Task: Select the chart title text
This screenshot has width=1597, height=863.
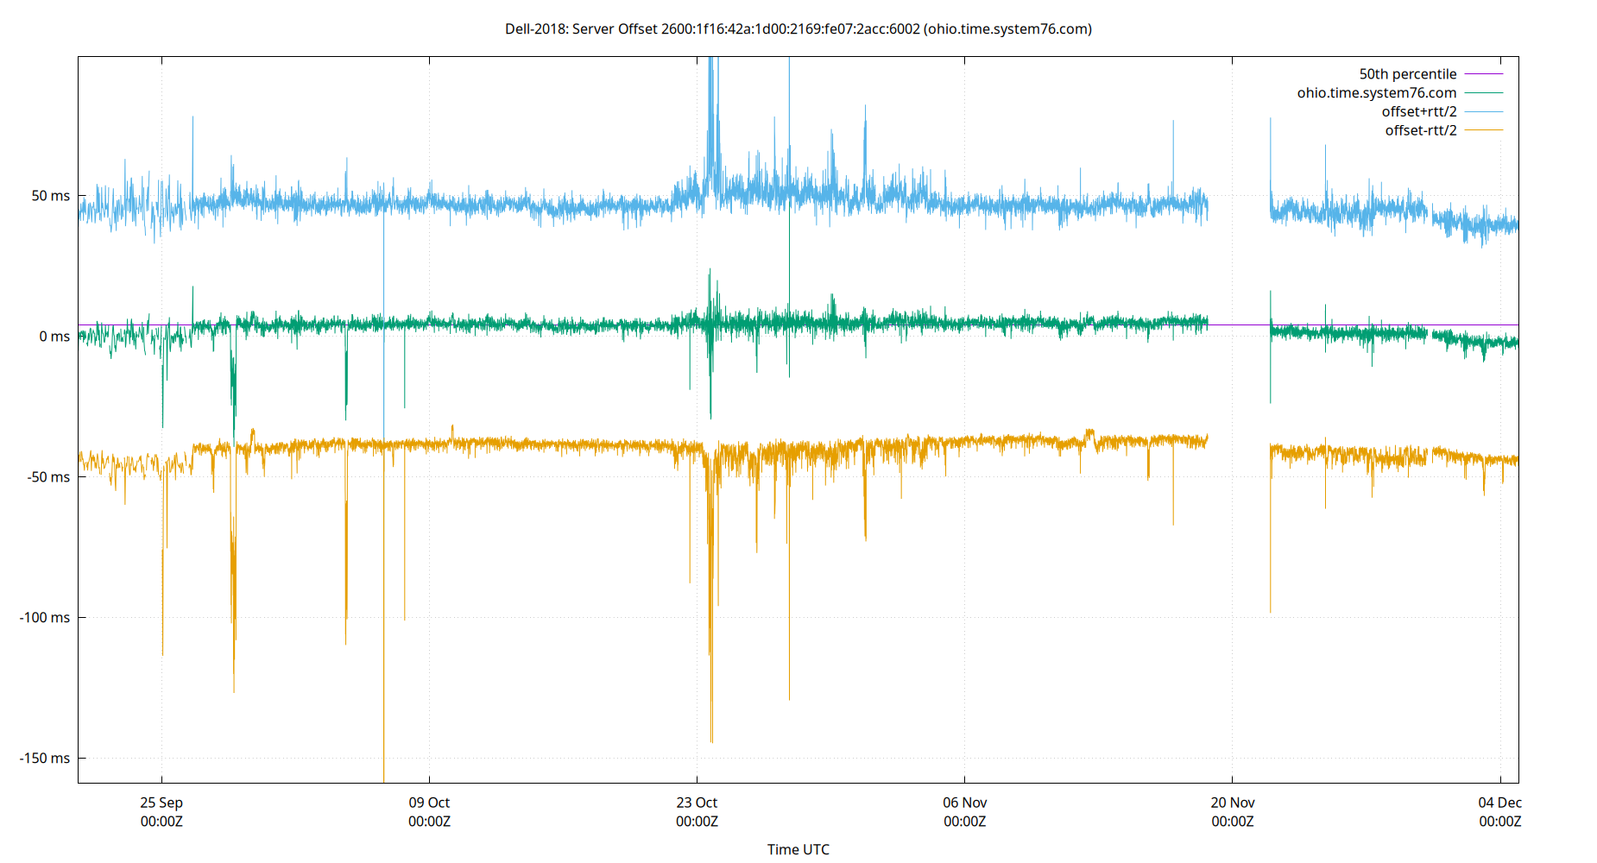Action: pos(798,28)
